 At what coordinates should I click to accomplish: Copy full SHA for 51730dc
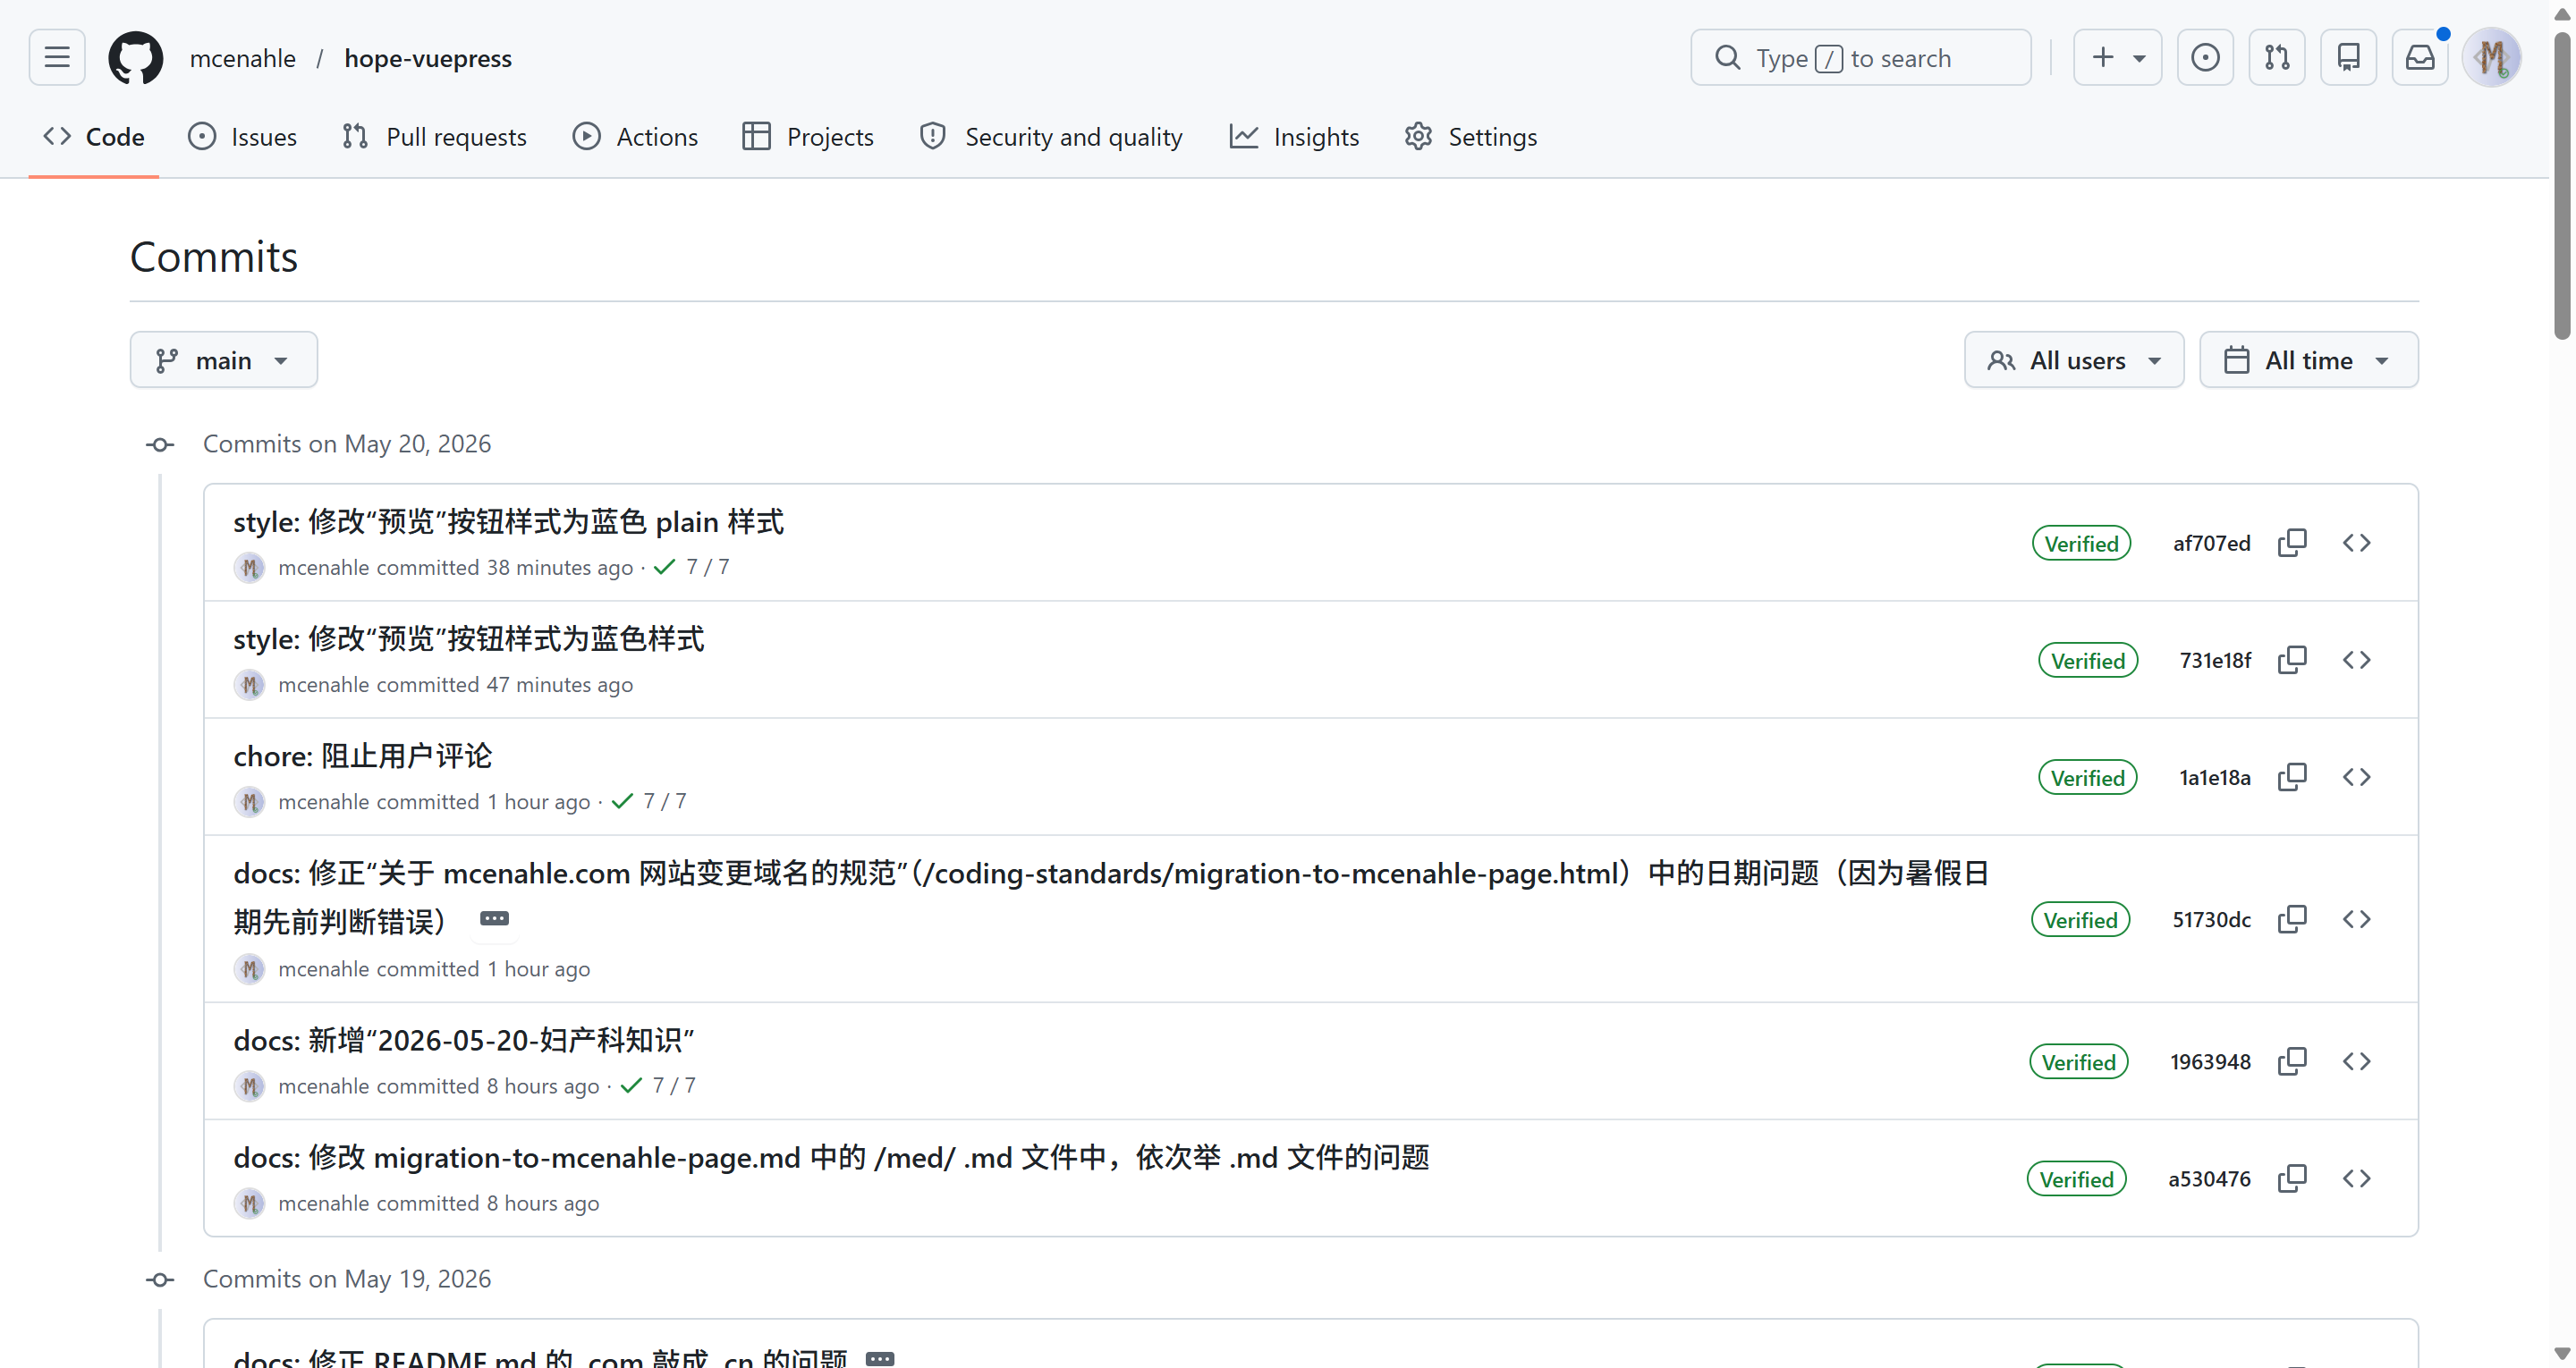click(x=2292, y=919)
